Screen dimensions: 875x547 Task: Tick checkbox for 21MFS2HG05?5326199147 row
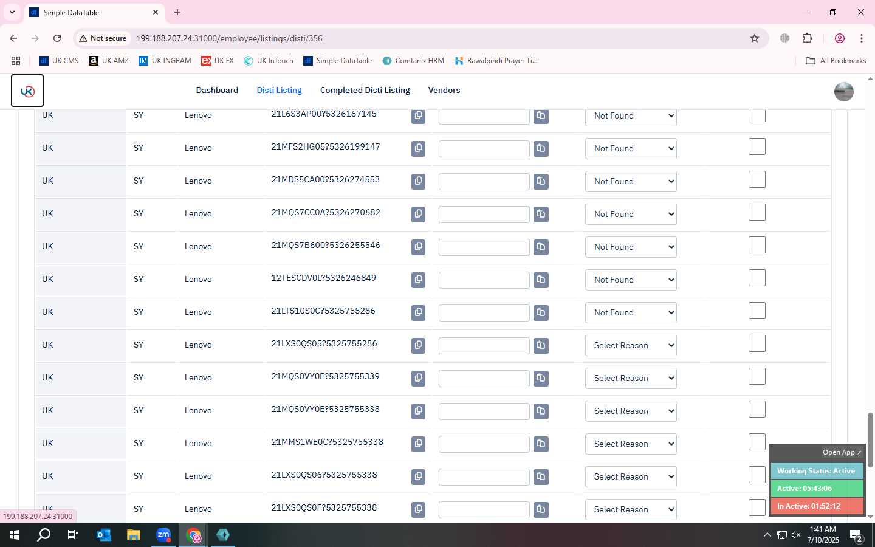tap(757, 146)
